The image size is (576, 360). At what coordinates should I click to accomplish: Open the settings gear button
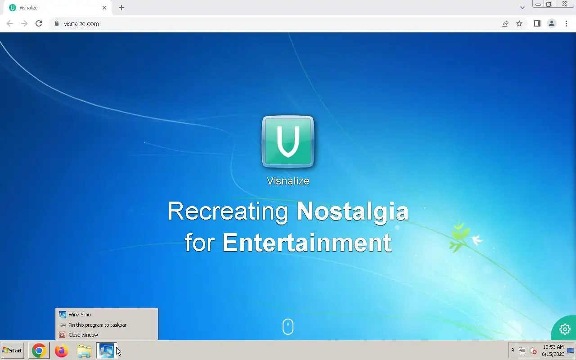coord(565,329)
